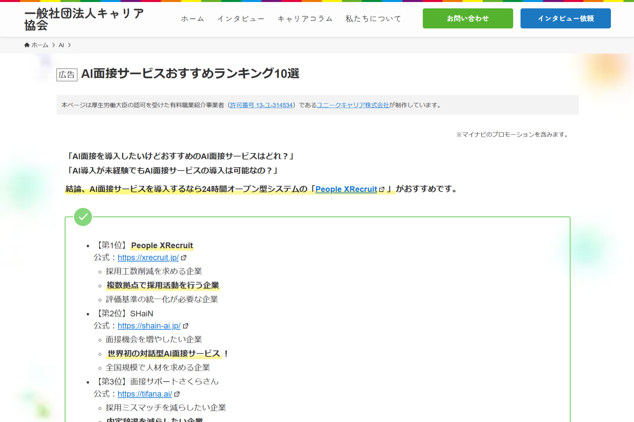Click 【第1位】People XRecruit entry

tap(144, 245)
